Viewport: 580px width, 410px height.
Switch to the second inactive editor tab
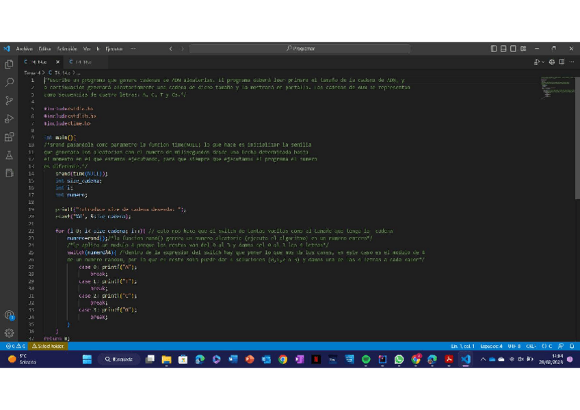point(81,62)
